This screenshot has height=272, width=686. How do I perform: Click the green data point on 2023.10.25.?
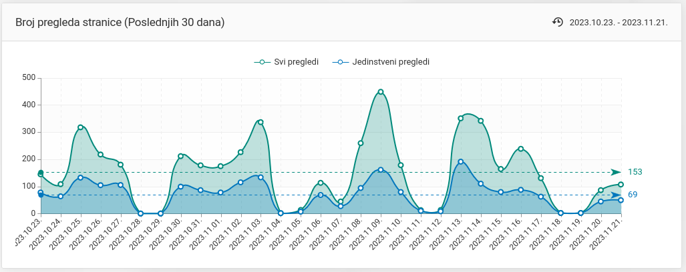(81, 127)
